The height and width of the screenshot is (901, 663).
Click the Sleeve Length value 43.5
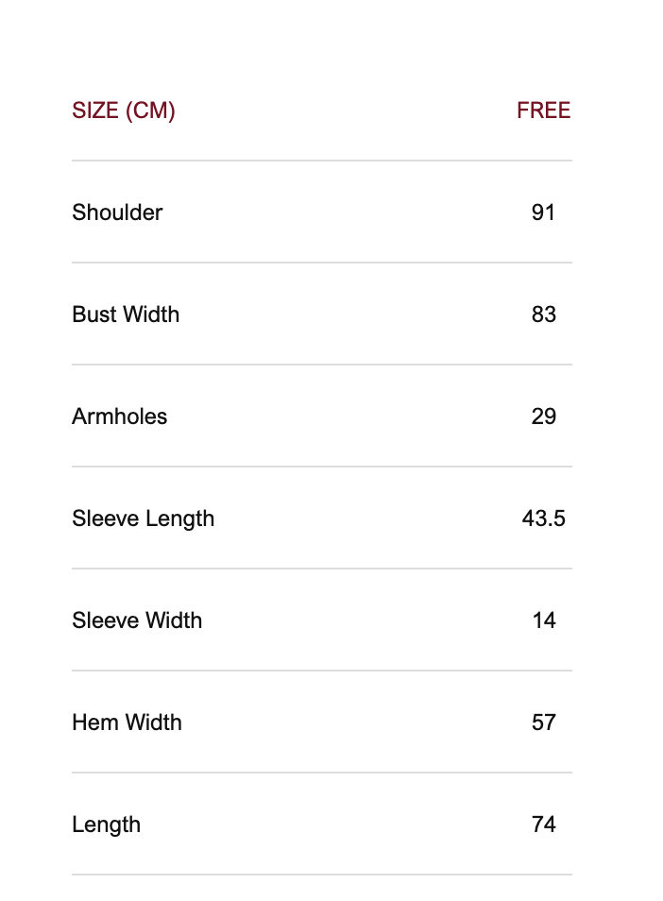pyautogui.click(x=543, y=518)
